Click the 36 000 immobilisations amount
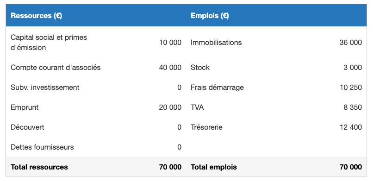 pyautogui.click(x=351, y=43)
